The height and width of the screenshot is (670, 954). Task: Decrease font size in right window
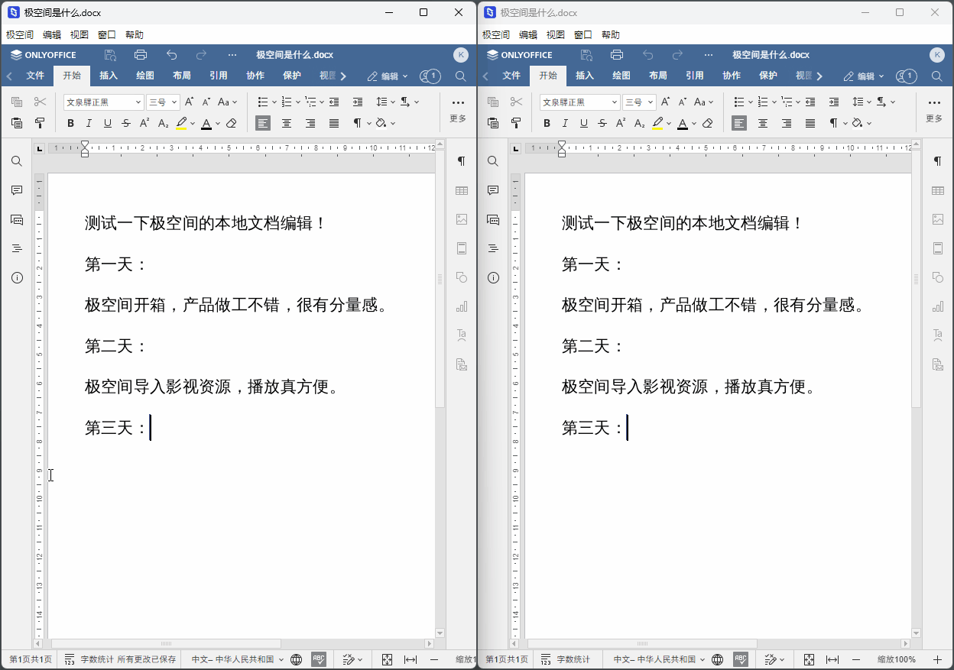683,102
